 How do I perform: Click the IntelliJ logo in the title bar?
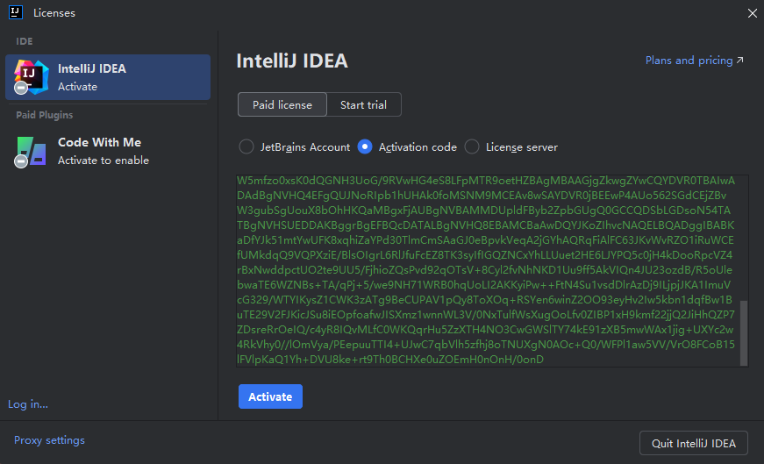tap(16, 12)
